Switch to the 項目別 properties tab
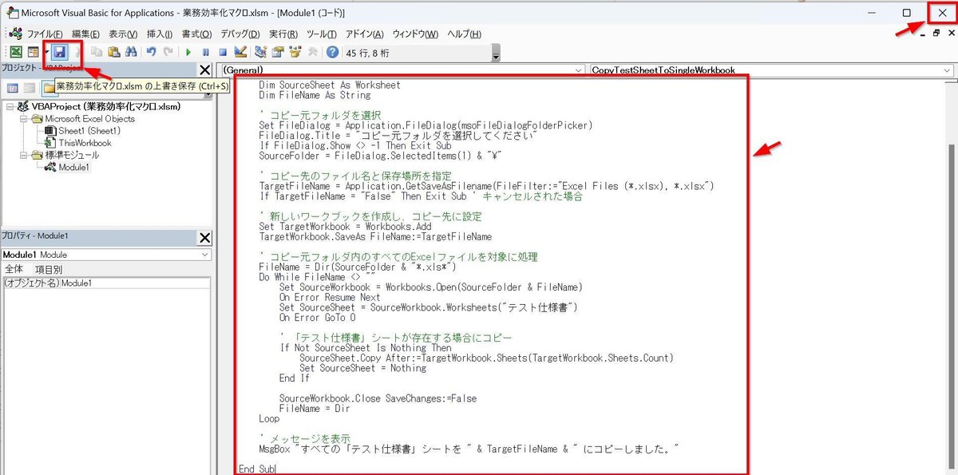The height and width of the screenshot is (475, 958). pyautogui.click(x=48, y=269)
